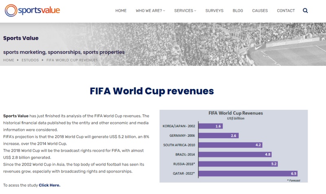
Task: Click the ESTUDOS breadcrumb link
Action: pos(30,60)
